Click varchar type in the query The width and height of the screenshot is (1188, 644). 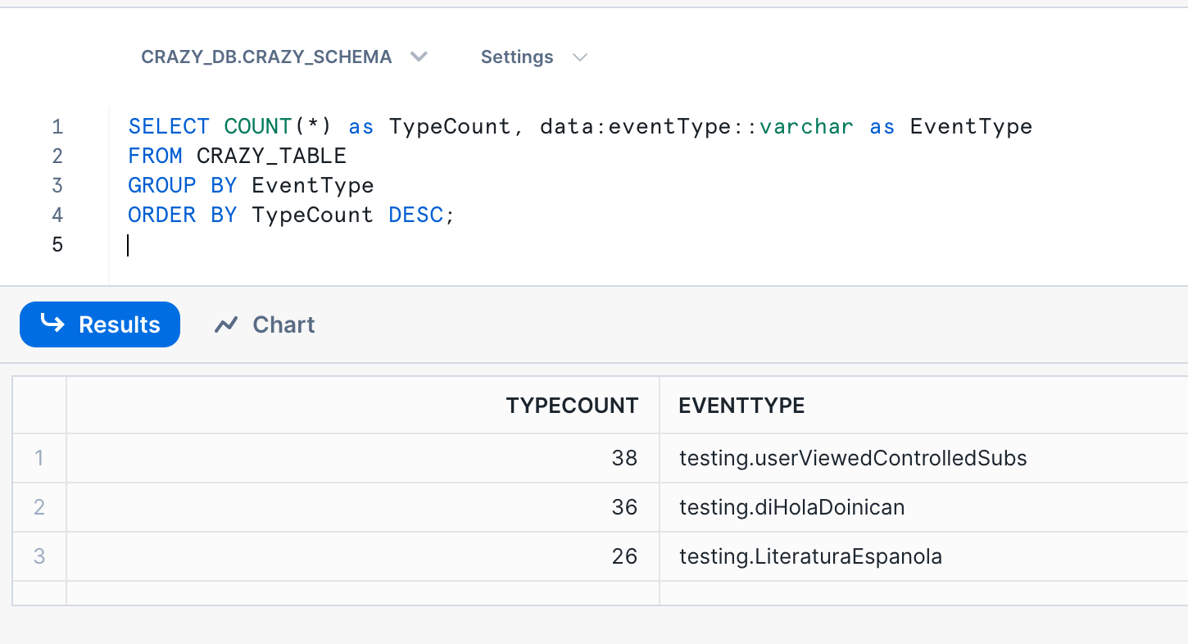pos(806,127)
